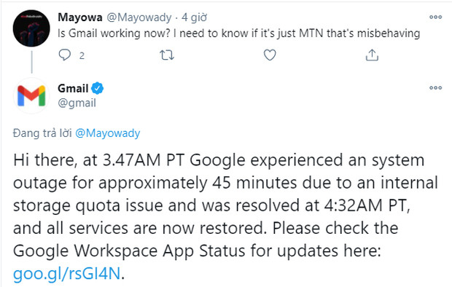The height and width of the screenshot is (287, 452).
Task: Click the Mayowa display name
Action: (80, 17)
